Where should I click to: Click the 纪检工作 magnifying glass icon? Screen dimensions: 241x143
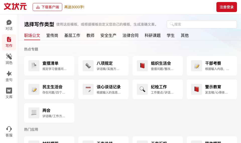click(x=142, y=89)
